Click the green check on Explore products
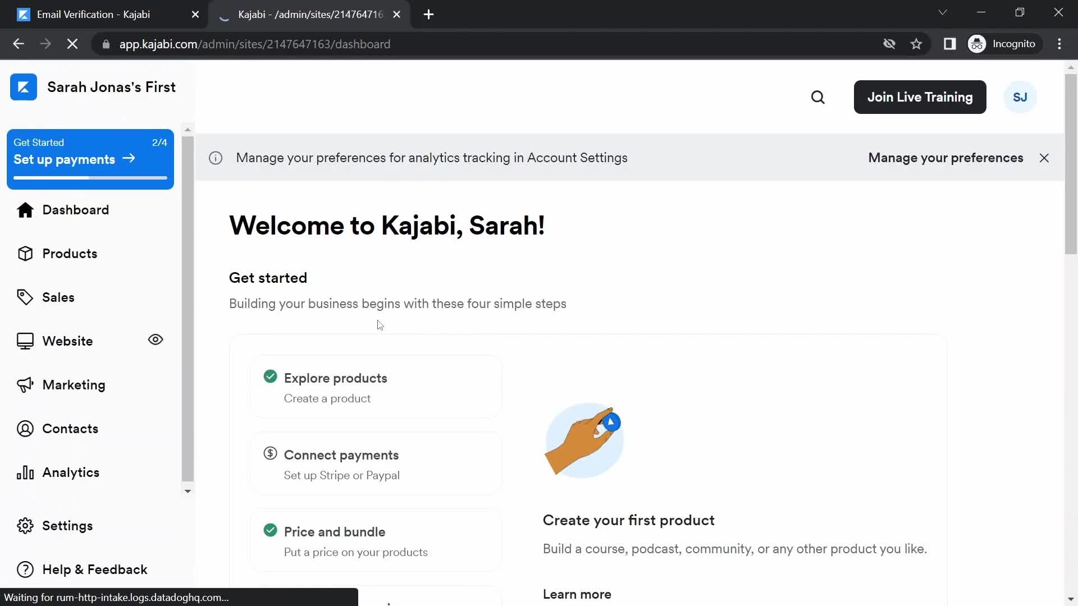The image size is (1078, 606). coord(270,377)
